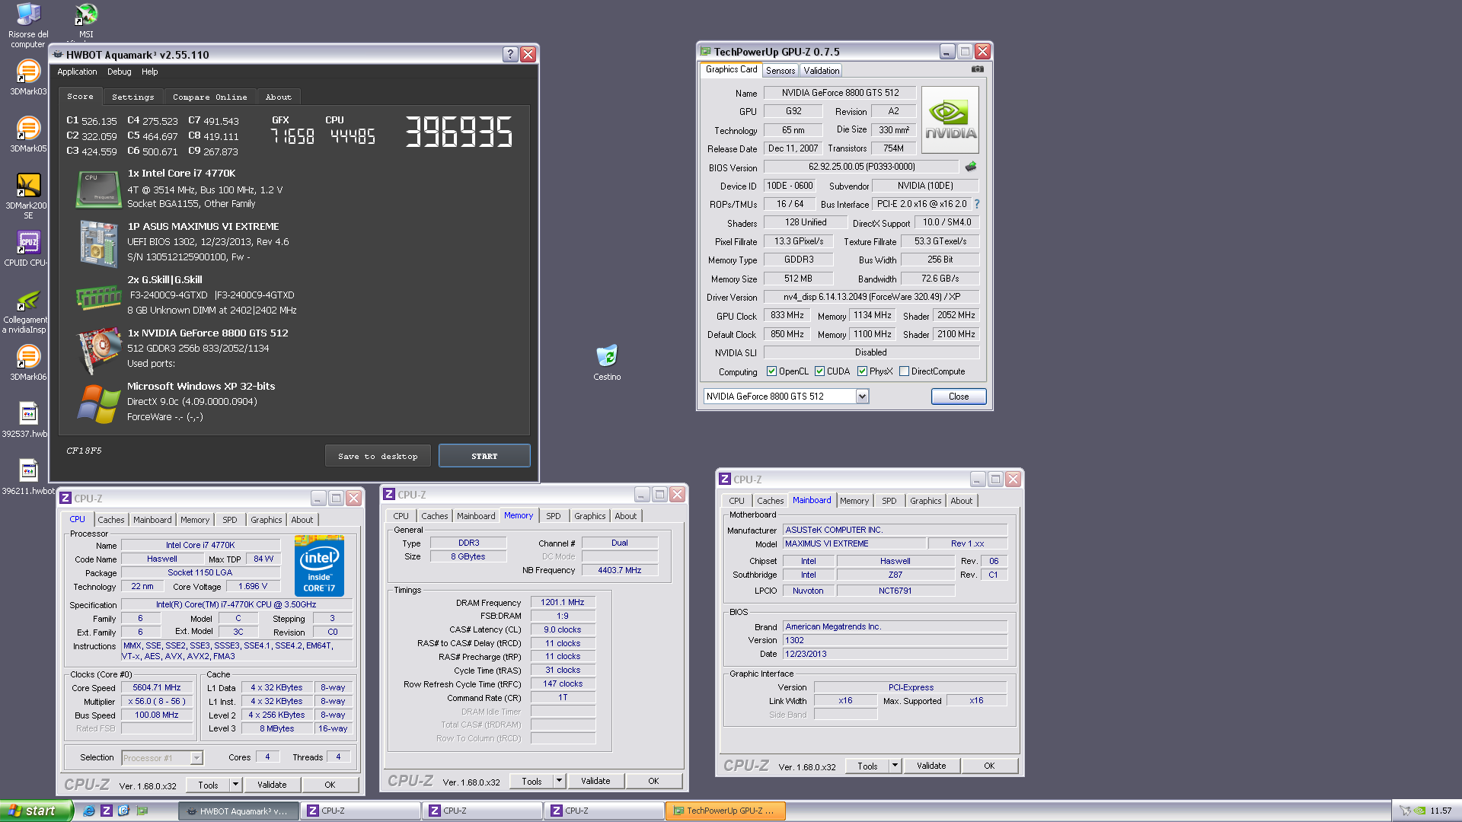Click the CPU-Z quick launch taskbar icon
The width and height of the screenshot is (1462, 822).
pyautogui.click(x=107, y=811)
